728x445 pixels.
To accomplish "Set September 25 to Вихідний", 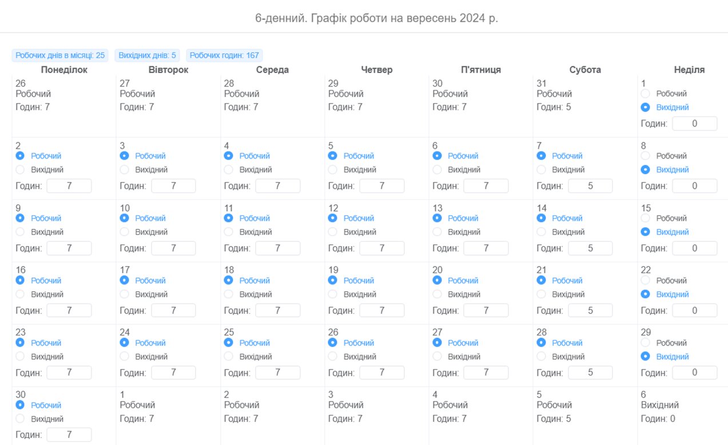I will coord(228,356).
